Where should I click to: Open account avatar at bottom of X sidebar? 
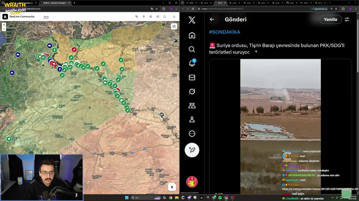pyautogui.click(x=192, y=182)
